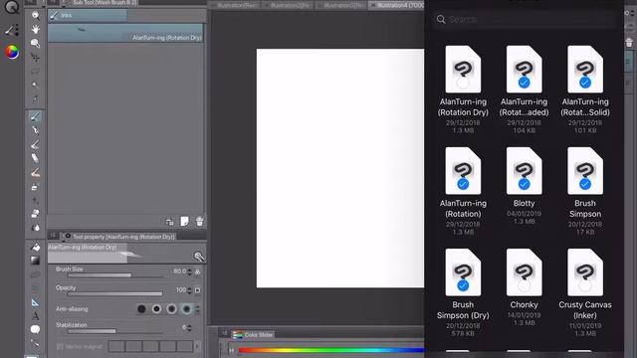
Task: Switch to the Sub Tool palette tab
Action: 101,2
